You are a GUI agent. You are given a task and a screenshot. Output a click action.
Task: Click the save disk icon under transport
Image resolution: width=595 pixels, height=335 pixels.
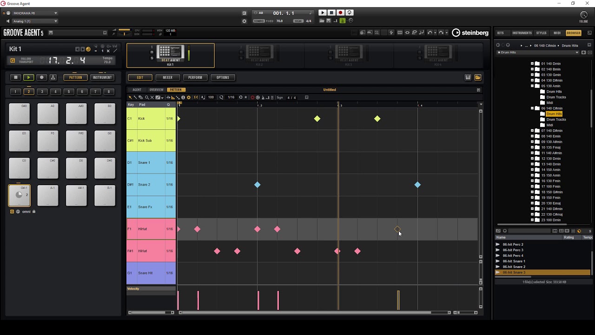point(328,21)
